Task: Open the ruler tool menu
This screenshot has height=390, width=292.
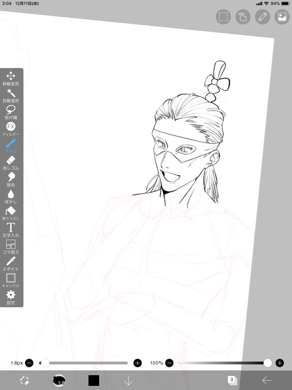Action: [262, 17]
